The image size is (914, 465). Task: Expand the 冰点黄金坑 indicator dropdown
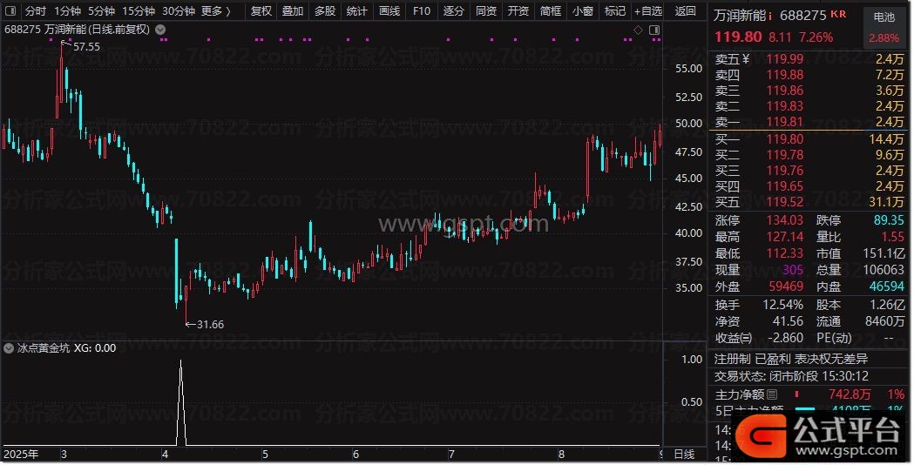pyautogui.click(x=10, y=347)
